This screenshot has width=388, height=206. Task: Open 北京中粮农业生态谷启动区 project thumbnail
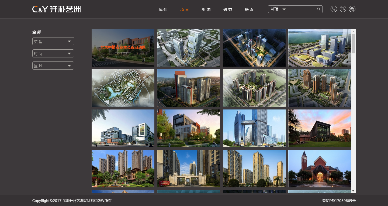point(123,48)
